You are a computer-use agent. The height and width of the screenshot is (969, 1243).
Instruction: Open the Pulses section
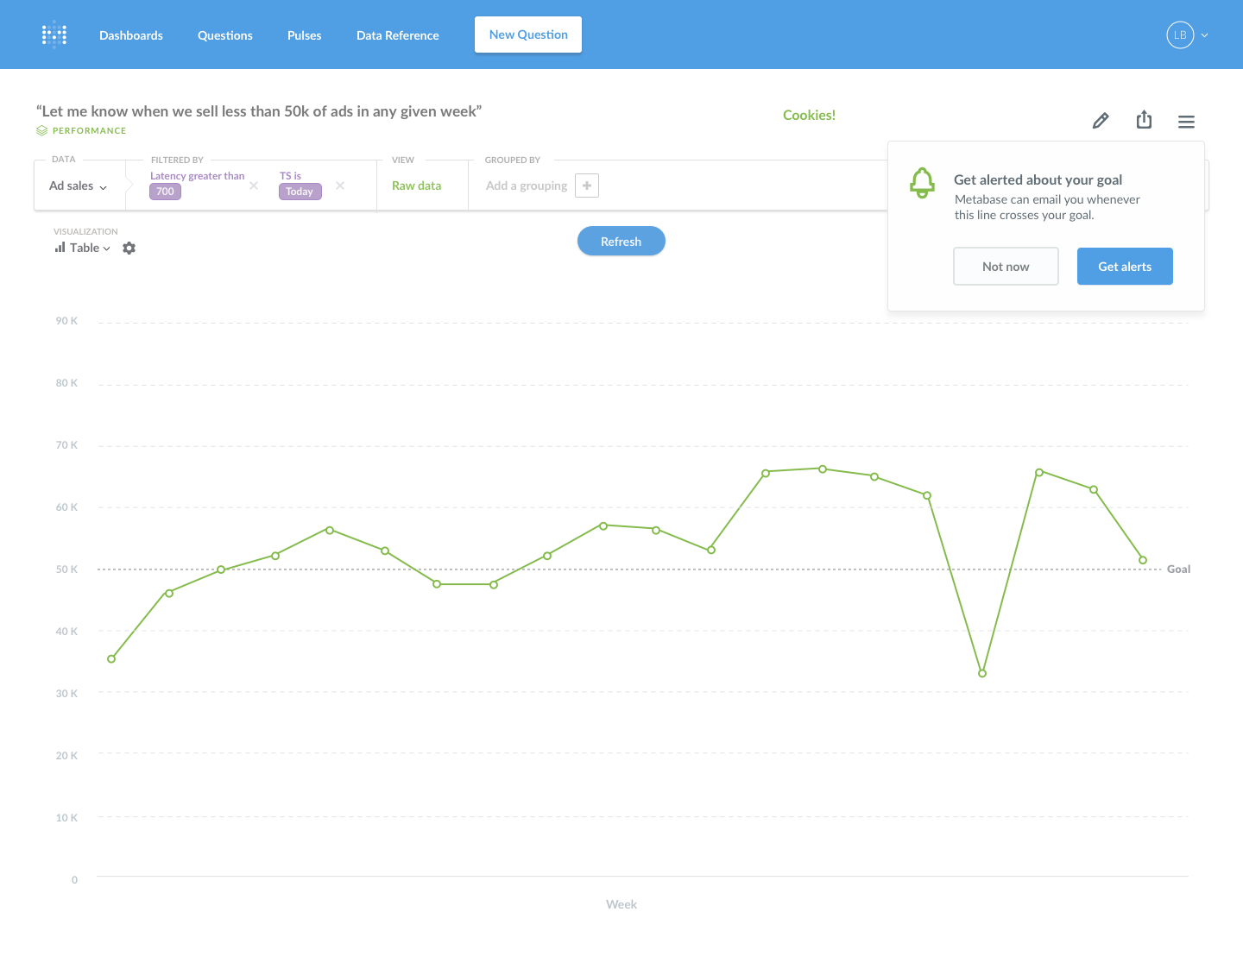pos(304,35)
